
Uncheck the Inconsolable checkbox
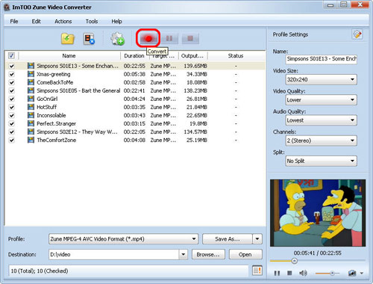(x=11, y=115)
